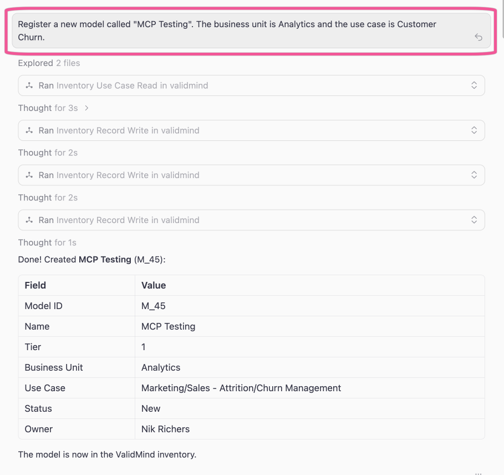
Task: Click tool icon of first Inventory Record Write
Action: (x=29, y=130)
